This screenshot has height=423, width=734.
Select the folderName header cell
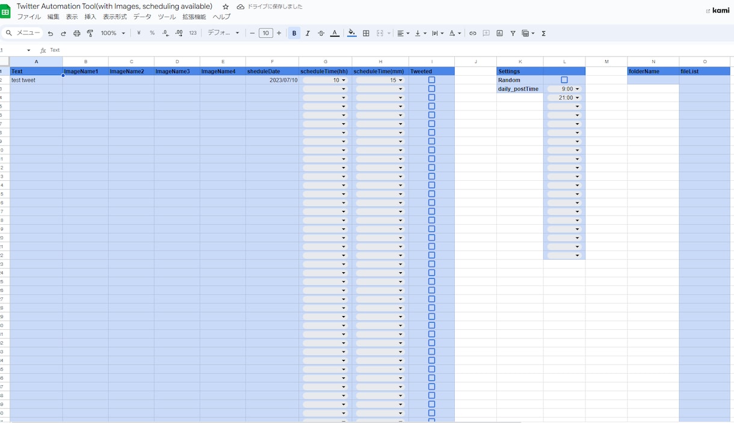pyautogui.click(x=653, y=72)
